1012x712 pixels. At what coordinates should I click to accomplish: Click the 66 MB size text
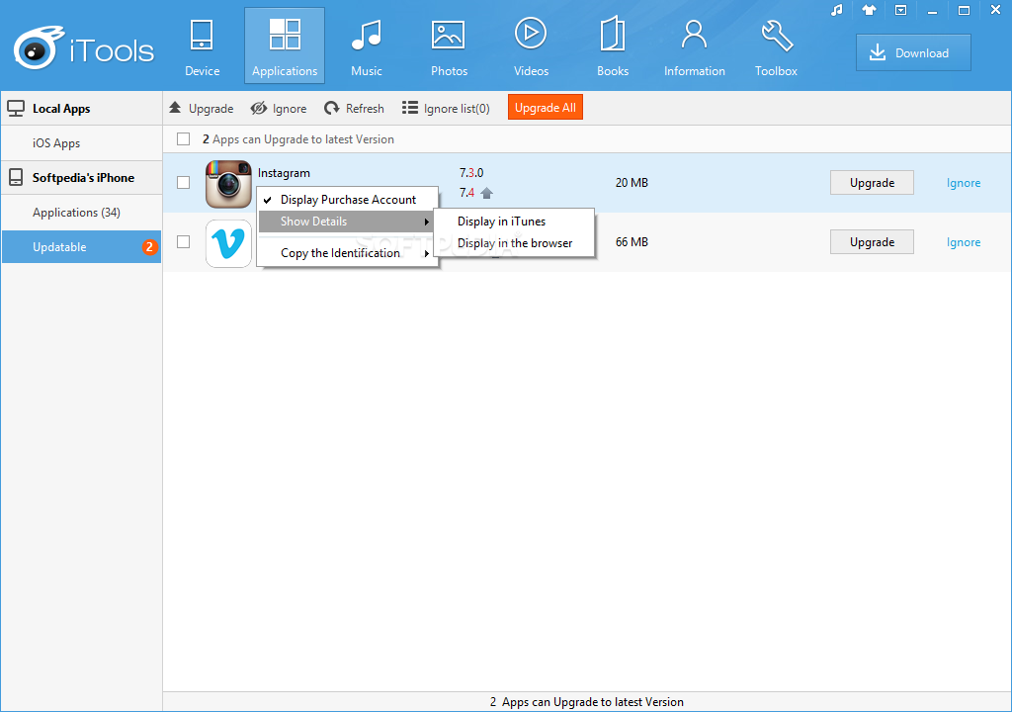632,242
